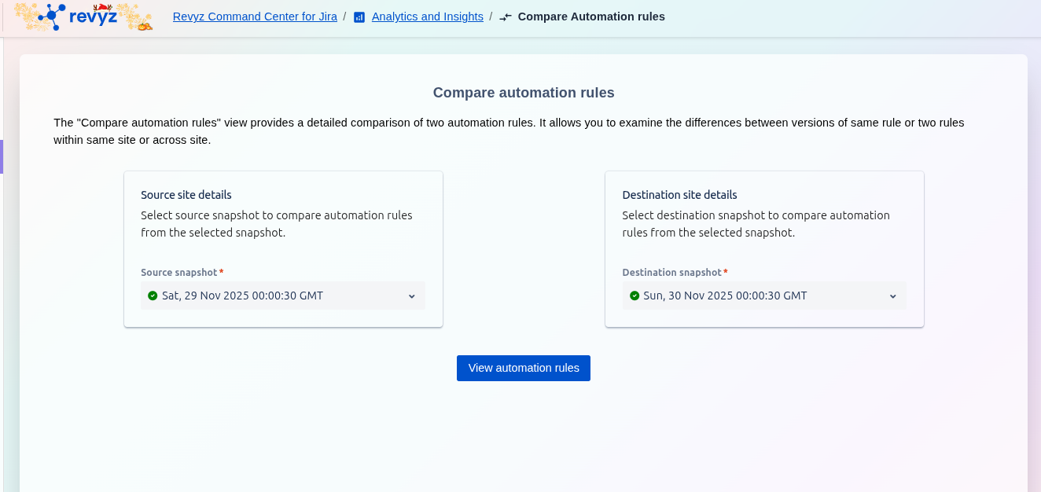Expand Destination snapshot using its chevron arrow
The height and width of the screenshot is (492, 1041).
pyautogui.click(x=892, y=296)
